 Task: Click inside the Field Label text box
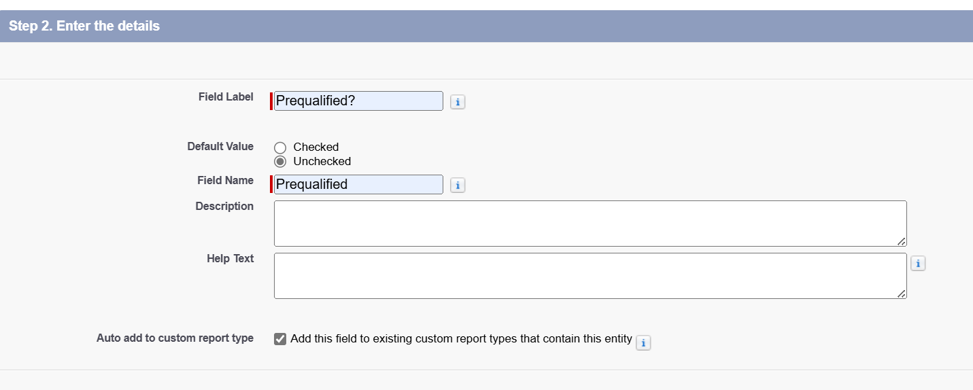[358, 101]
